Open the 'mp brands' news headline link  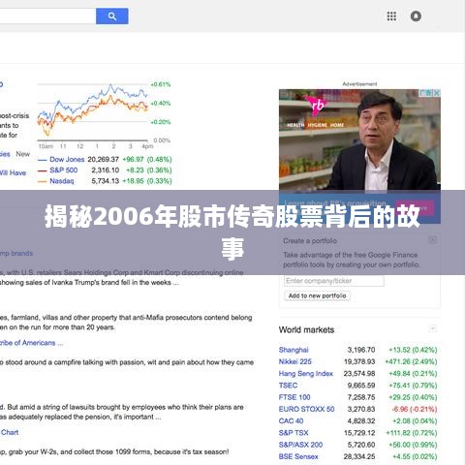[x=16, y=253]
